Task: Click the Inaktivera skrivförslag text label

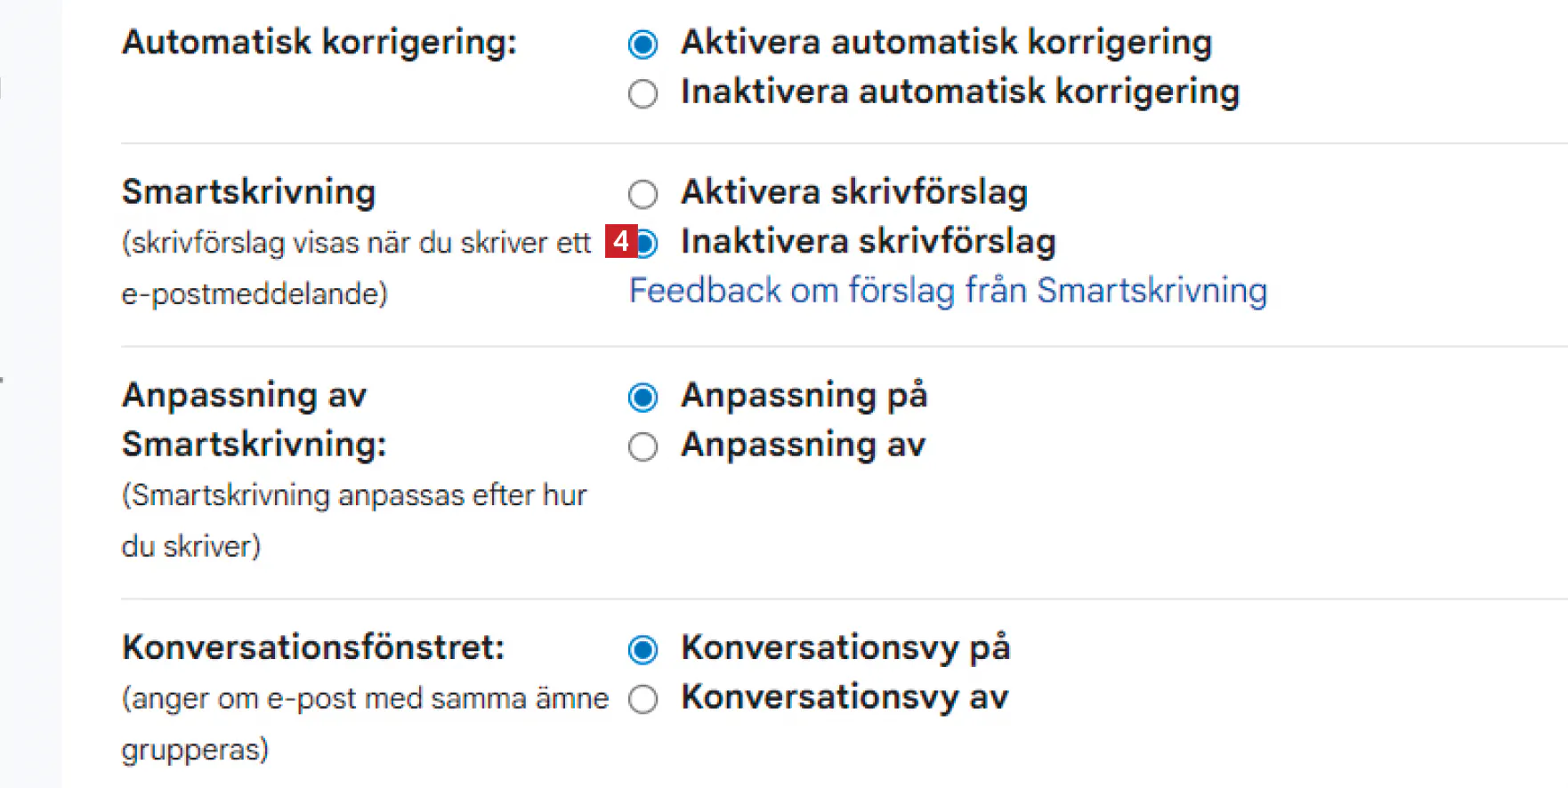Action: [868, 242]
